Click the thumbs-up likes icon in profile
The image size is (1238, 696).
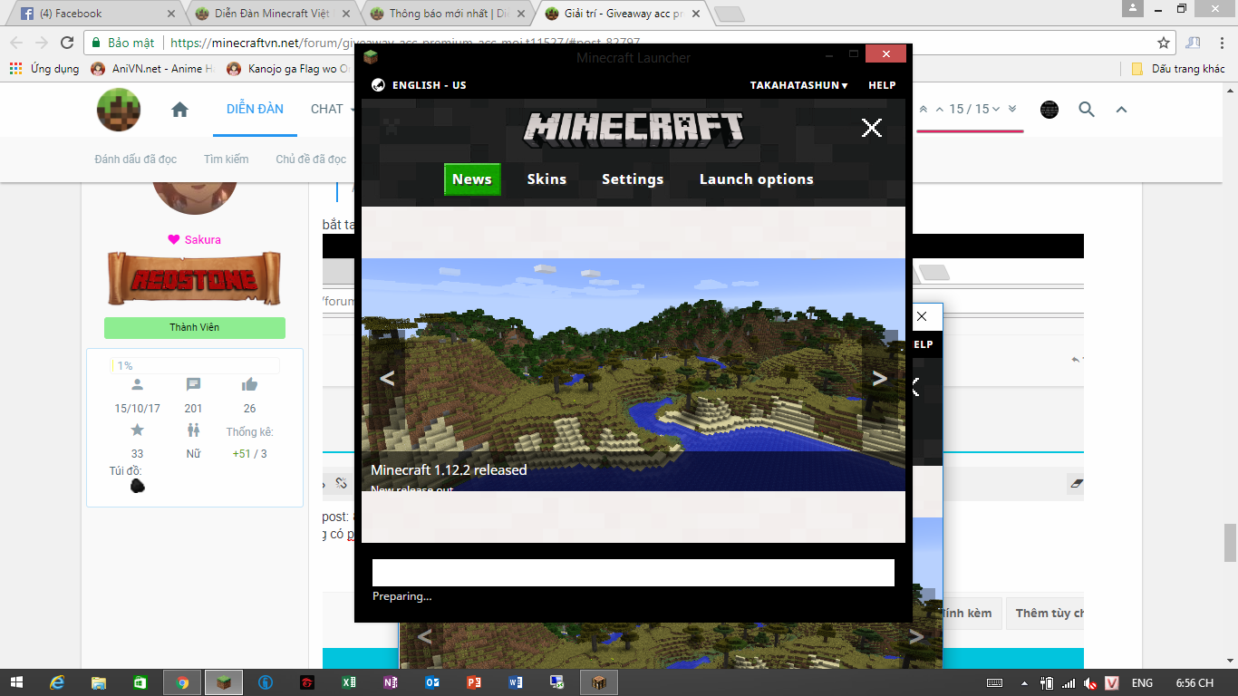tap(249, 385)
